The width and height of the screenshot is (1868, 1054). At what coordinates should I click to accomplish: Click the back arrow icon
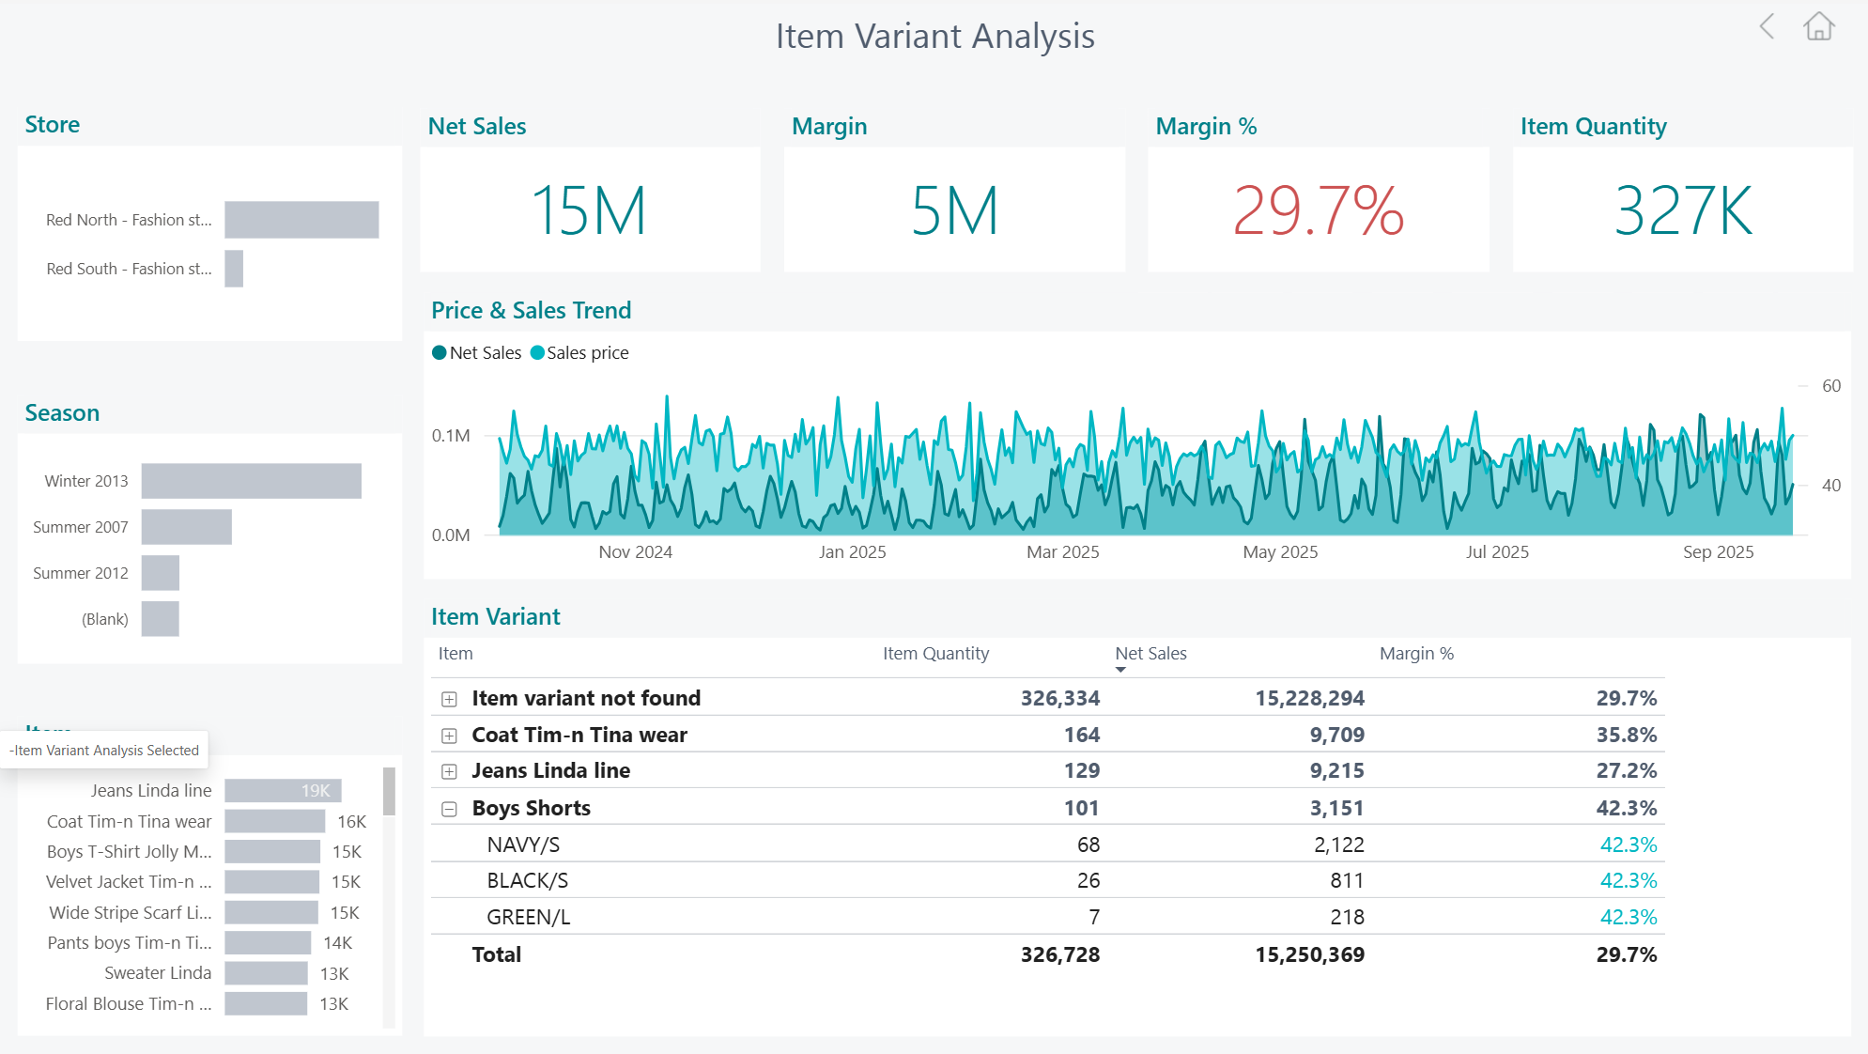pos(1767,26)
